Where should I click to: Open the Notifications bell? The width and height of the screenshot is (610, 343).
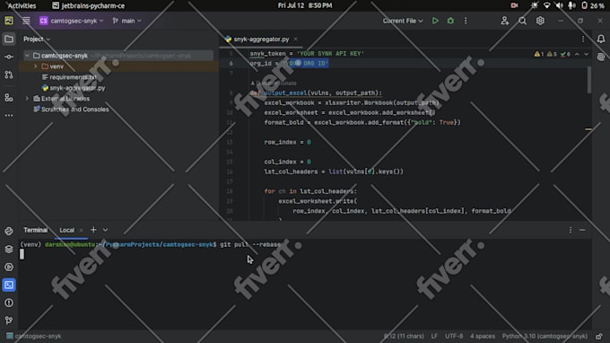tap(601, 39)
